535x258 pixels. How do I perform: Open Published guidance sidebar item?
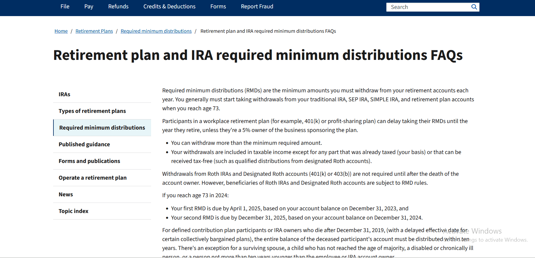click(x=102, y=144)
